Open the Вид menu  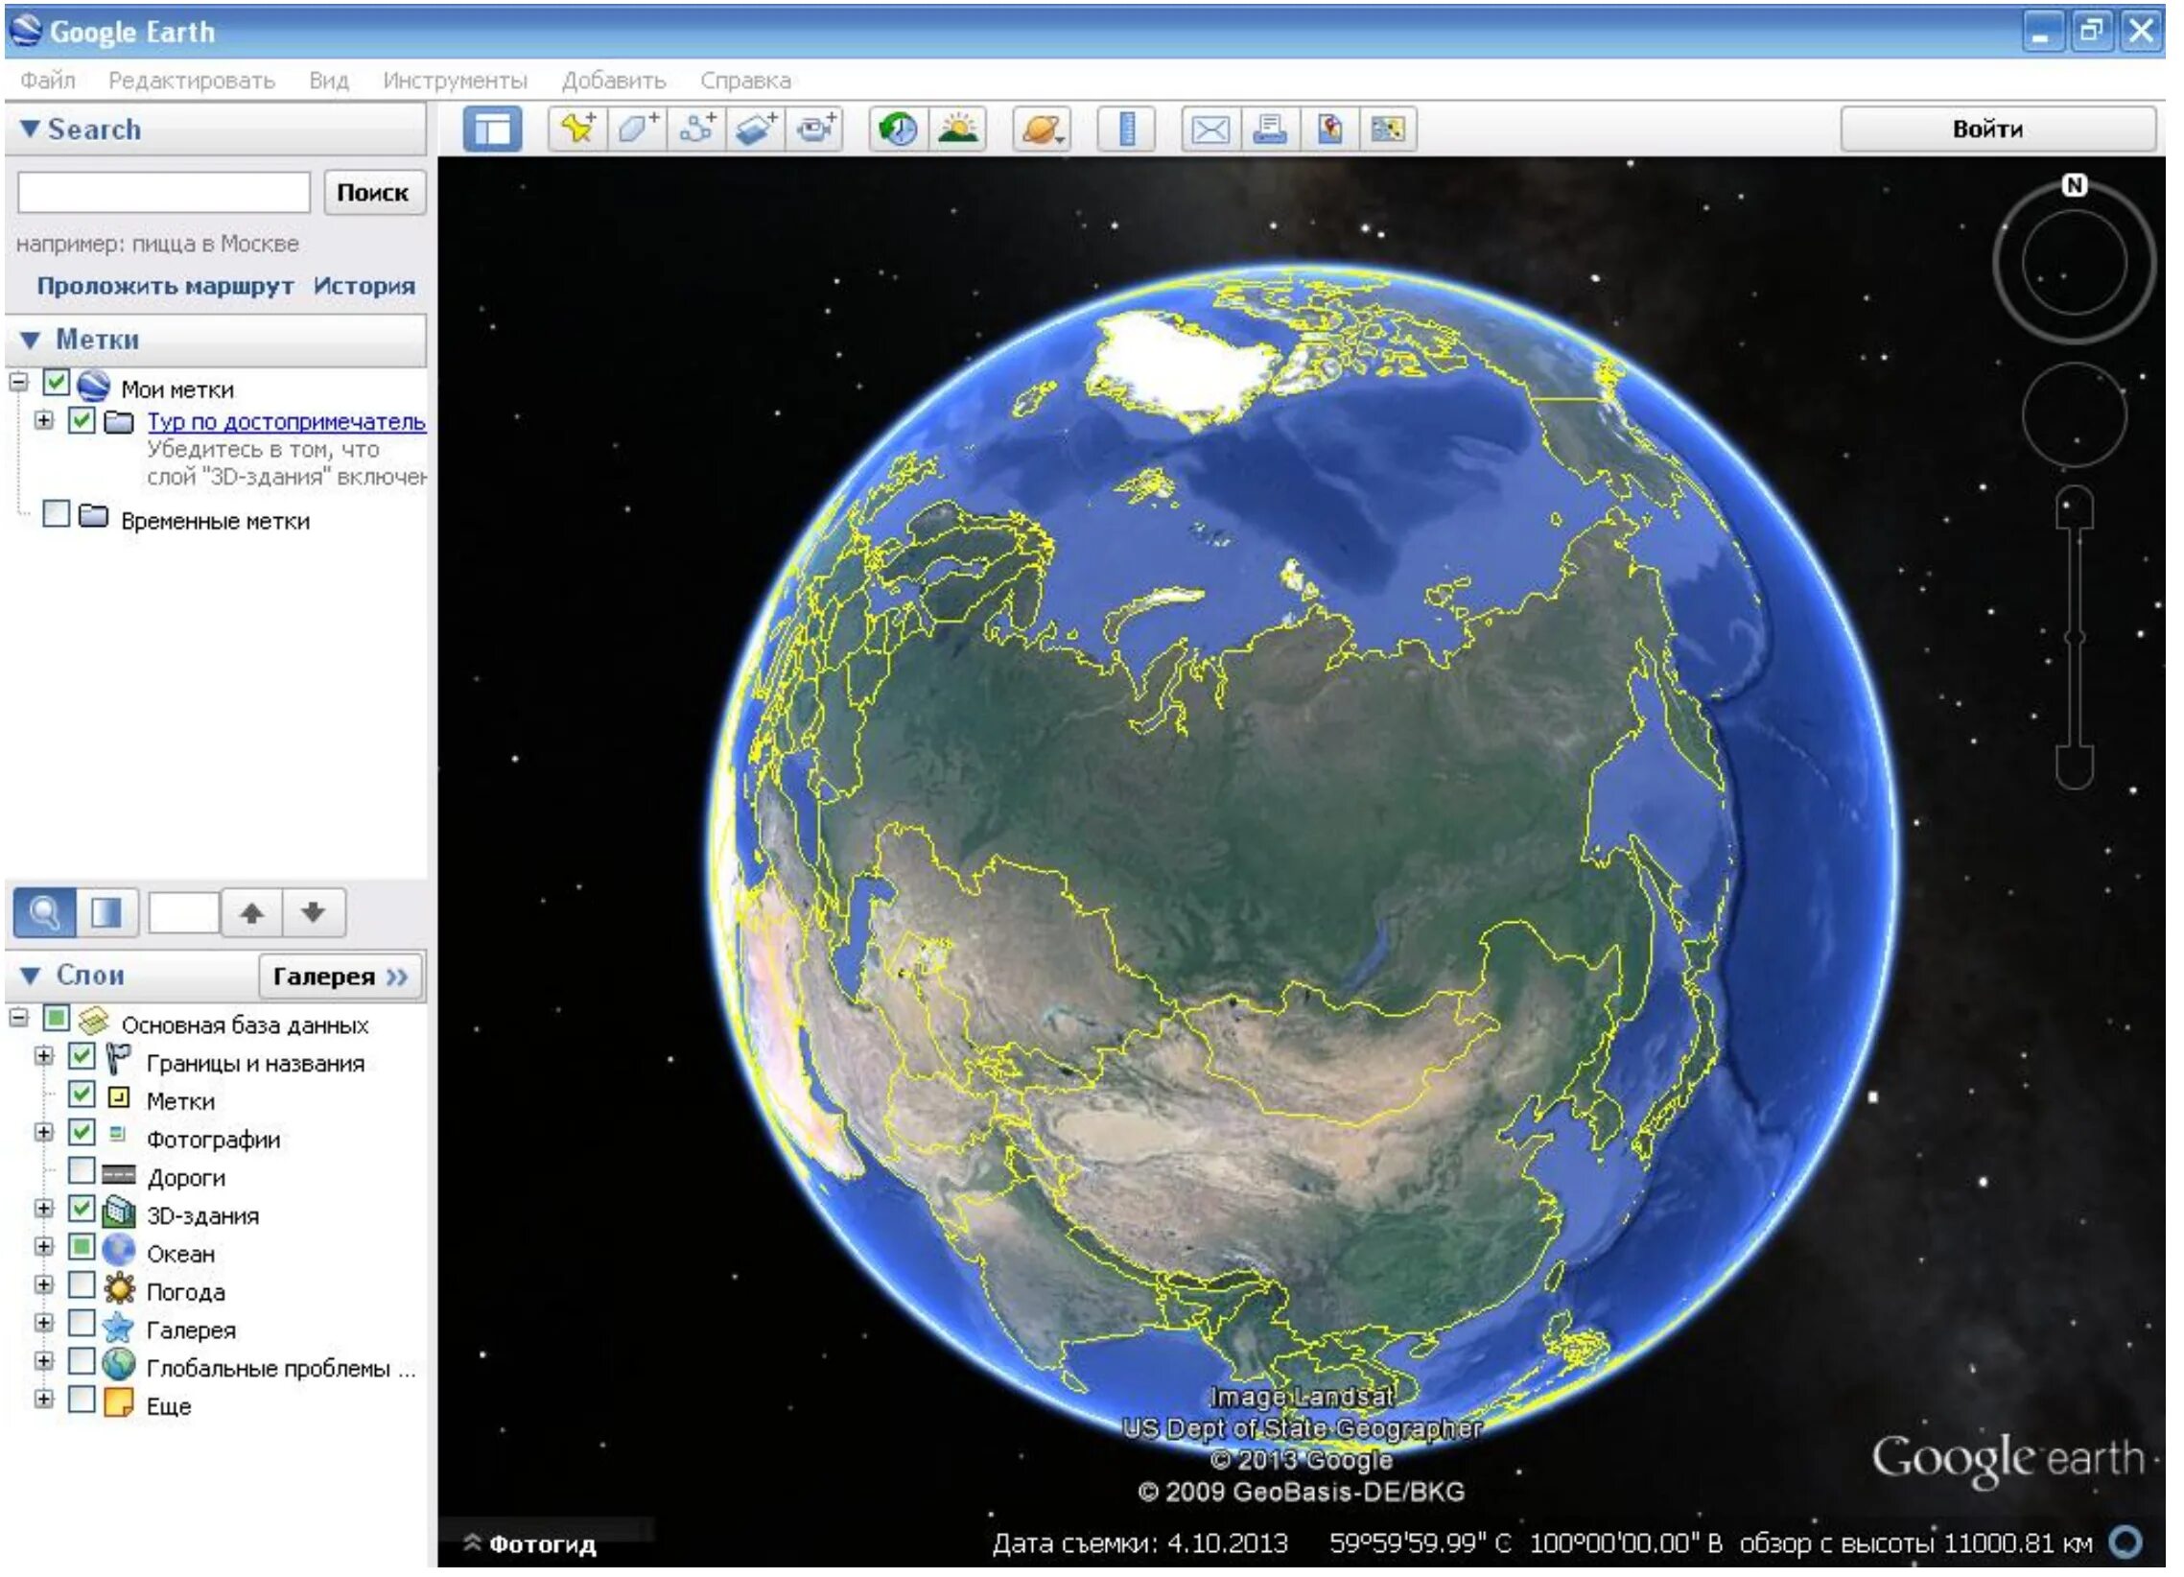(x=329, y=81)
